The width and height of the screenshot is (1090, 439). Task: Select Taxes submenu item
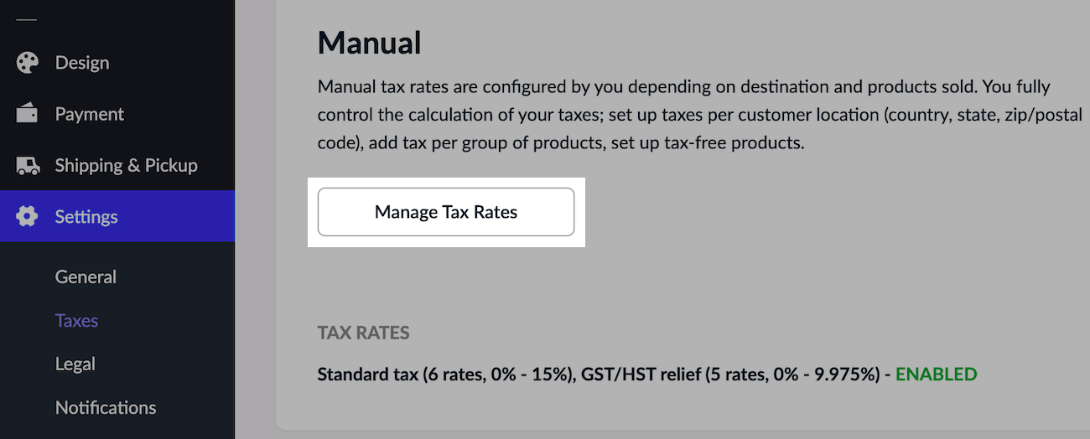(x=76, y=321)
